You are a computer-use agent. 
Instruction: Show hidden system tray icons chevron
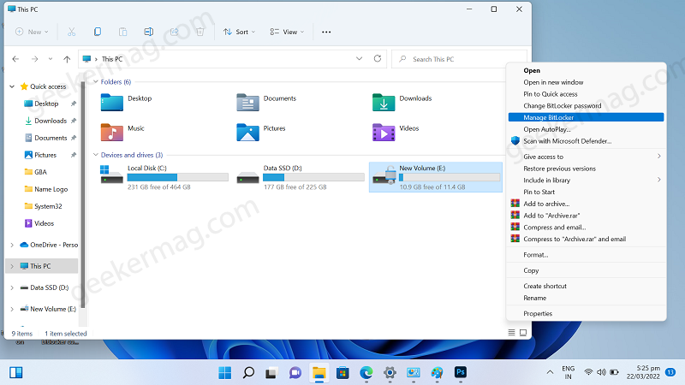tap(550, 372)
